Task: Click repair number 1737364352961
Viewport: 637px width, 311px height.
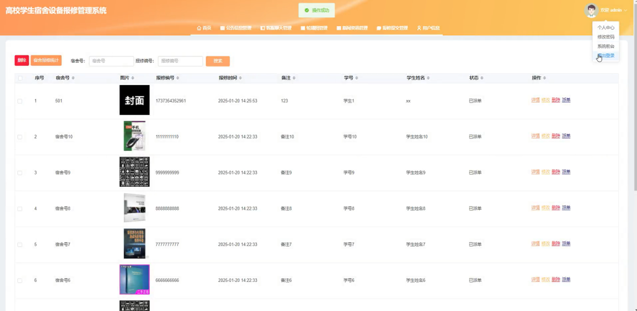Action: pos(170,101)
